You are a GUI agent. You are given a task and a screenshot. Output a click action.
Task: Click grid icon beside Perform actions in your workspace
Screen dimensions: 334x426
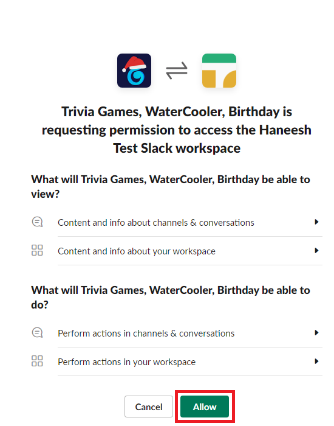(x=37, y=361)
